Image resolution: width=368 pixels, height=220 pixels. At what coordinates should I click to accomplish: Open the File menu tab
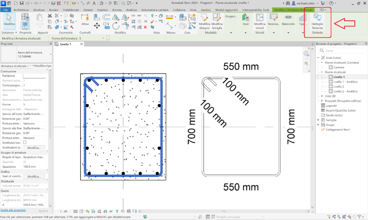point(6,10)
